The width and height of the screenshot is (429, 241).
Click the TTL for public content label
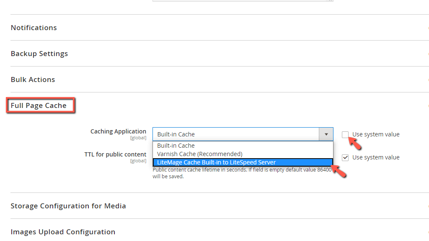click(x=115, y=154)
